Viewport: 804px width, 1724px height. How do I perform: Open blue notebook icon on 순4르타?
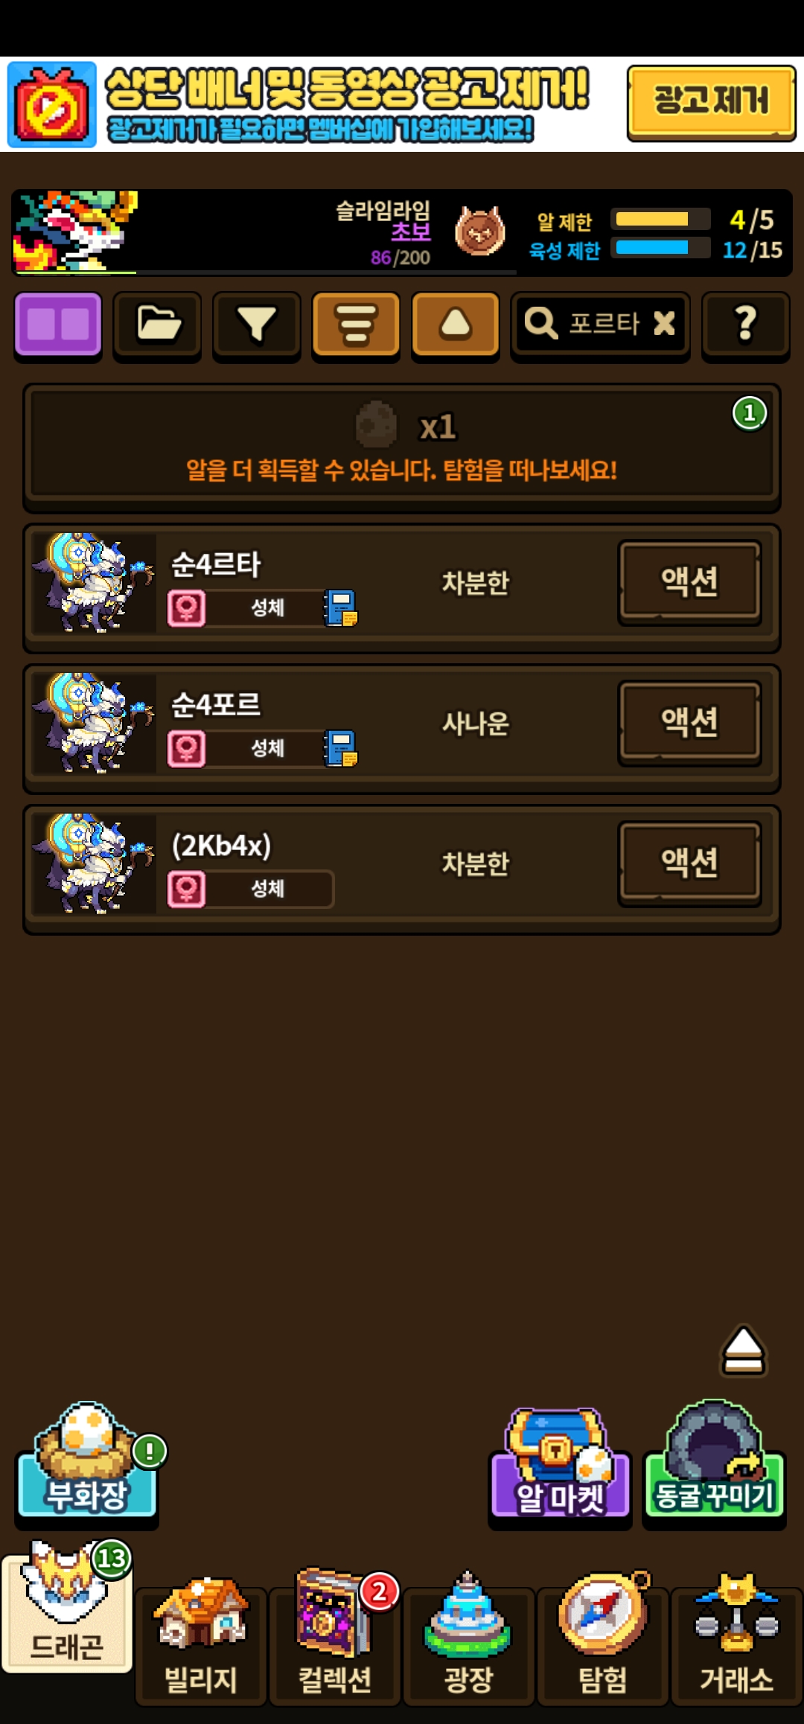tap(341, 608)
